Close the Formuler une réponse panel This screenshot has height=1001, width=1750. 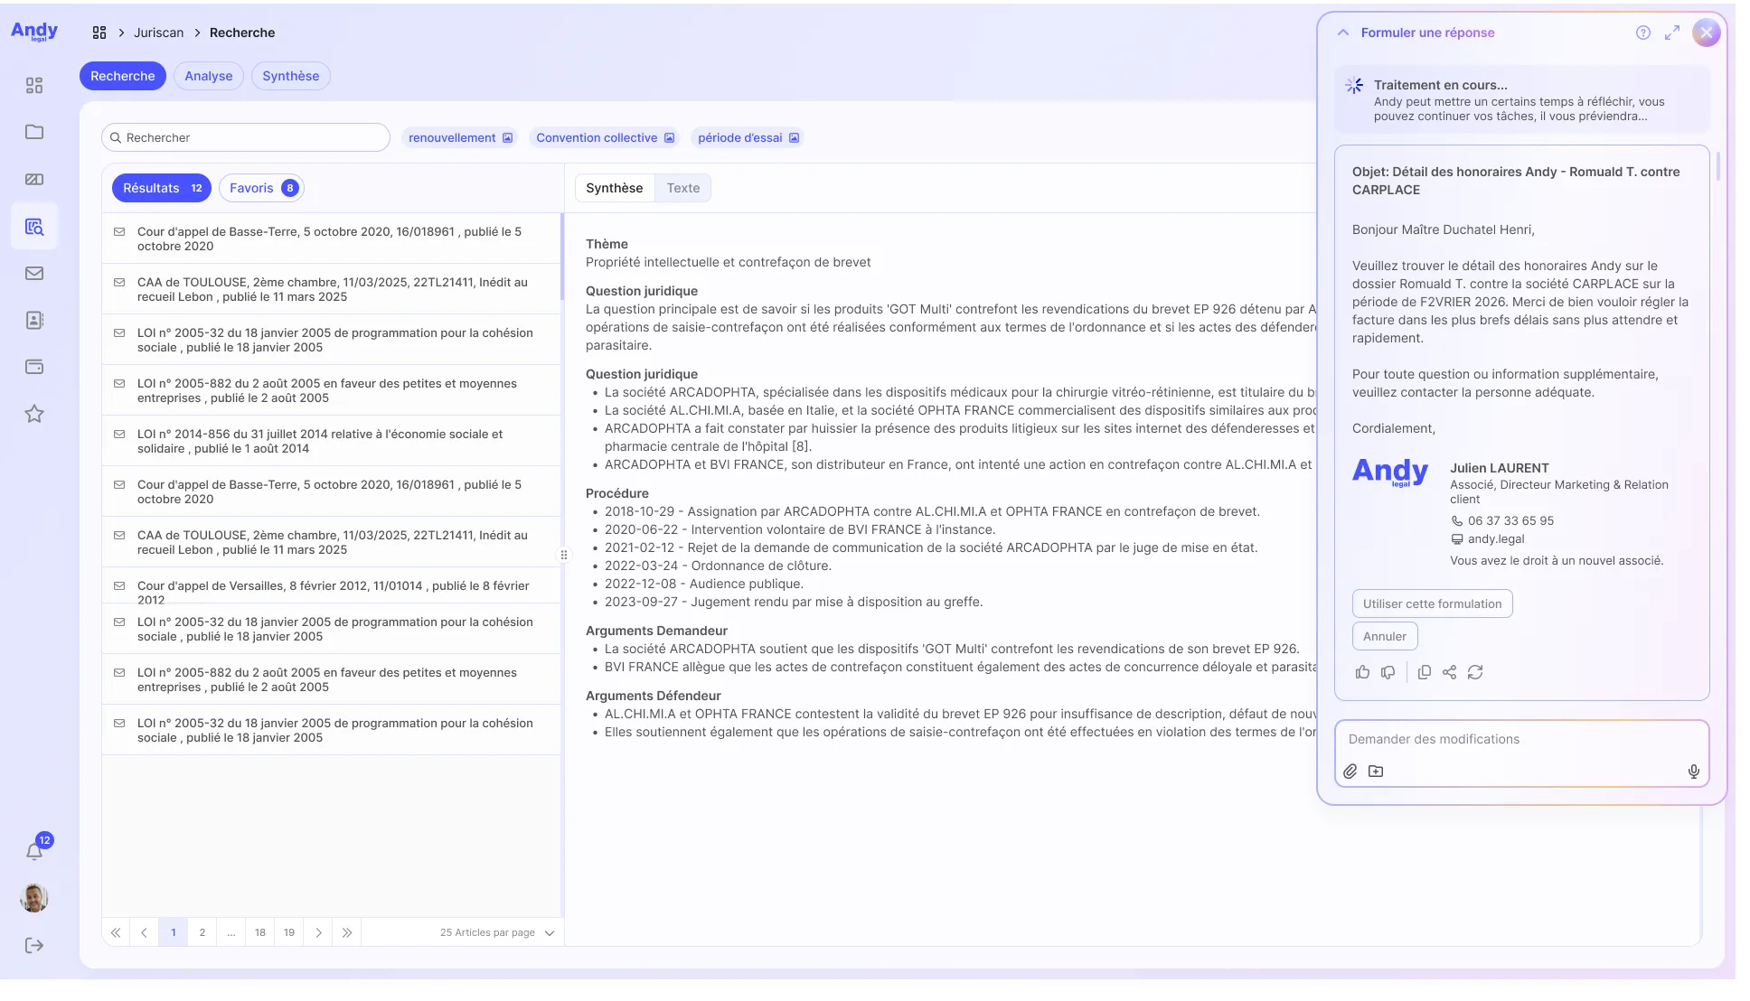(x=1707, y=33)
